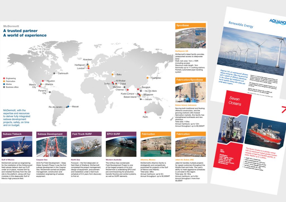Image resolution: width=286 pixels, height=202 pixels.
Task: Select the Houston red map marker
Action: [x=43, y=81]
